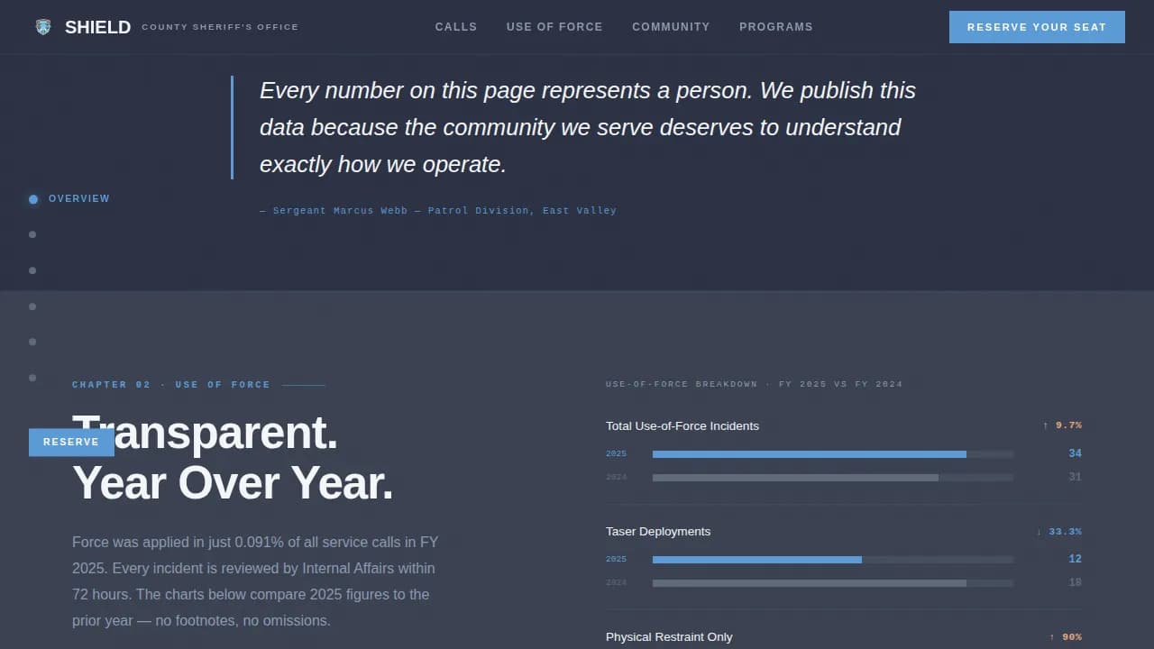The image size is (1154, 649).
Task: Click the 9.7% increase arrow indicator
Action: point(1046,425)
